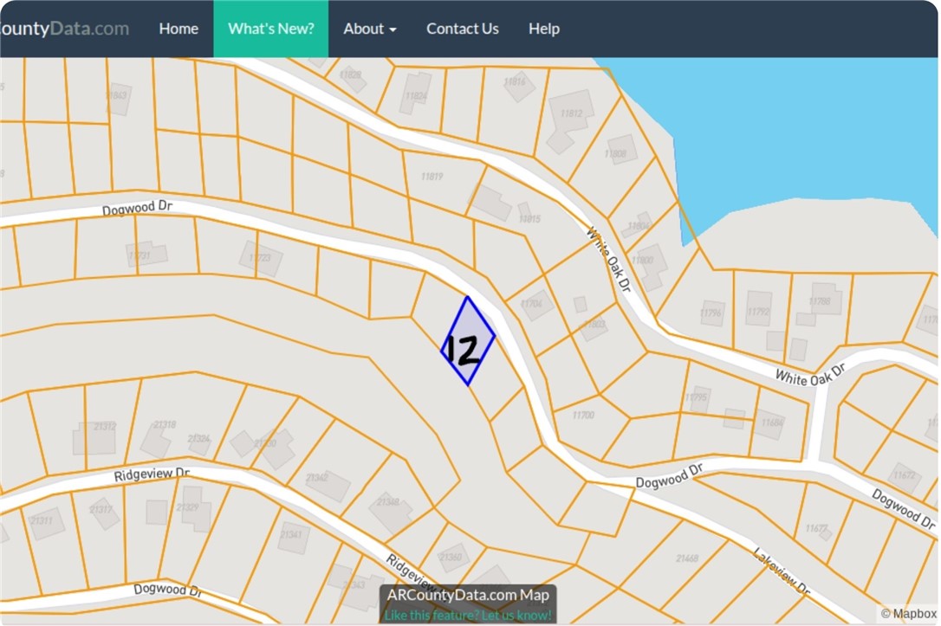
Task: Open the Contact Us page
Action: click(462, 29)
